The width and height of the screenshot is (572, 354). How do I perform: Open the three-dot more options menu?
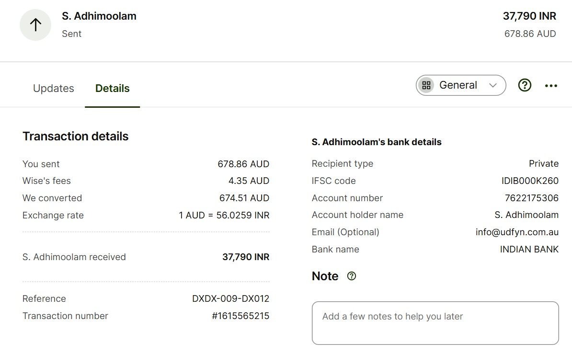pyautogui.click(x=551, y=86)
